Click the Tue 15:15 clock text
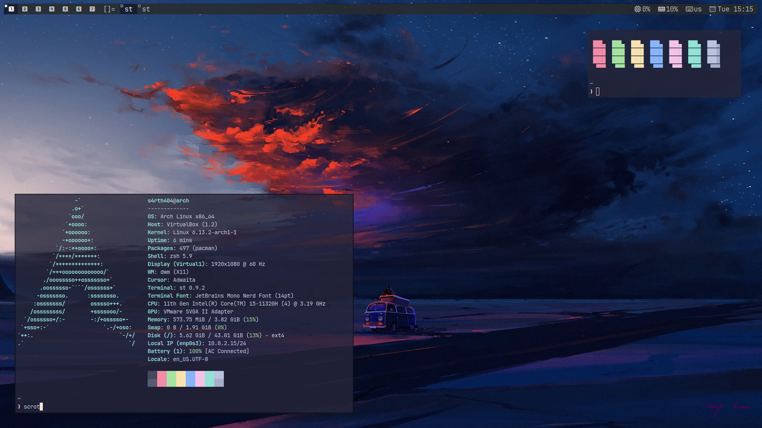Viewport: 762px width, 428px height. (x=735, y=9)
